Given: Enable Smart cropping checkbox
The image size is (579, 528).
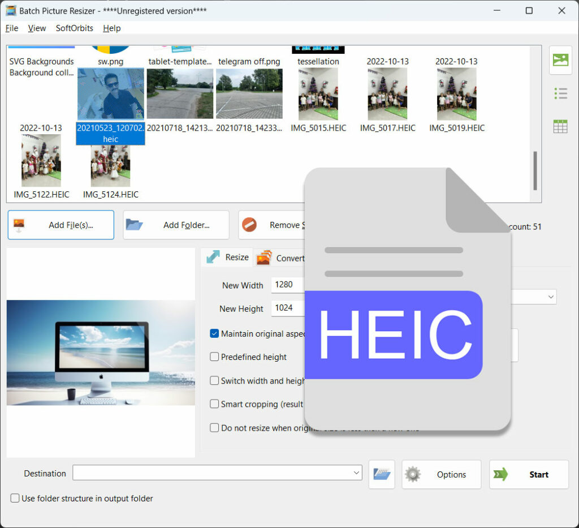Looking at the screenshot, I should point(214,404).
